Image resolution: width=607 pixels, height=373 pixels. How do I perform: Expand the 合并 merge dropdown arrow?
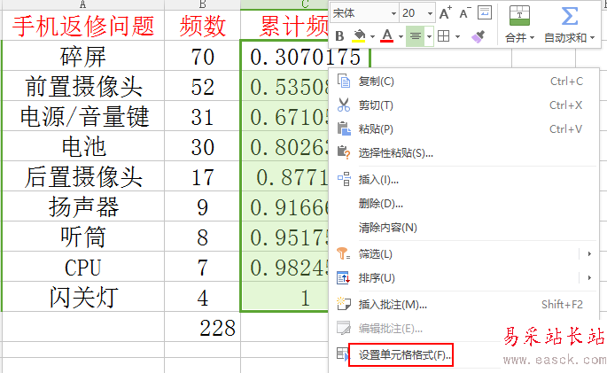[532, 37]
